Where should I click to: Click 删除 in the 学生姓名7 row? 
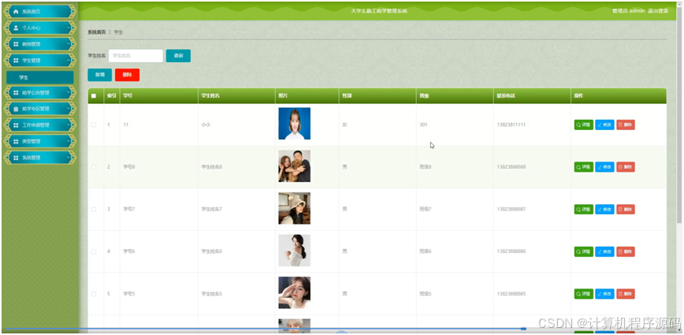(x=625, y=210)
